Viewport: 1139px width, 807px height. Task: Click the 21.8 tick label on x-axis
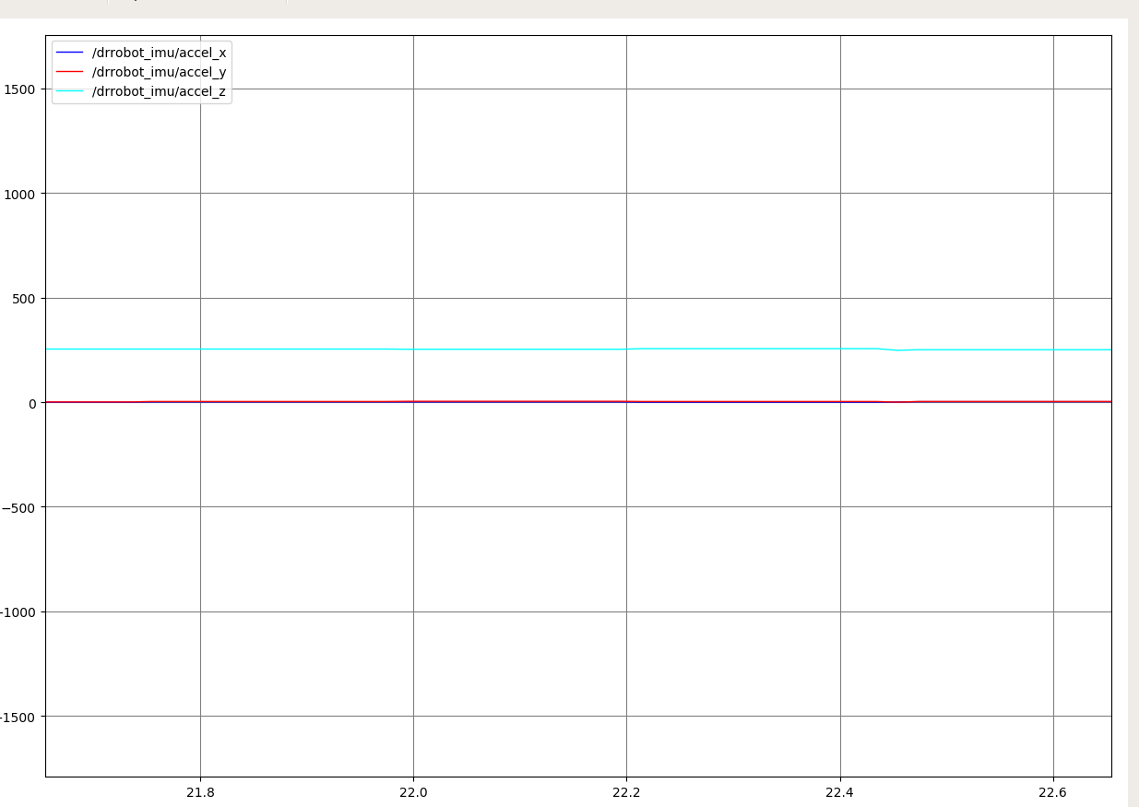coord(200,792)
